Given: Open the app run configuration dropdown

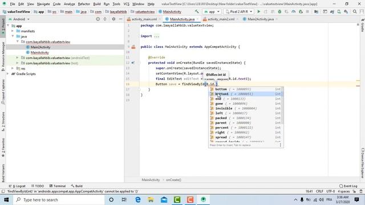Looking at the screenshot, I should coord(212,11).
